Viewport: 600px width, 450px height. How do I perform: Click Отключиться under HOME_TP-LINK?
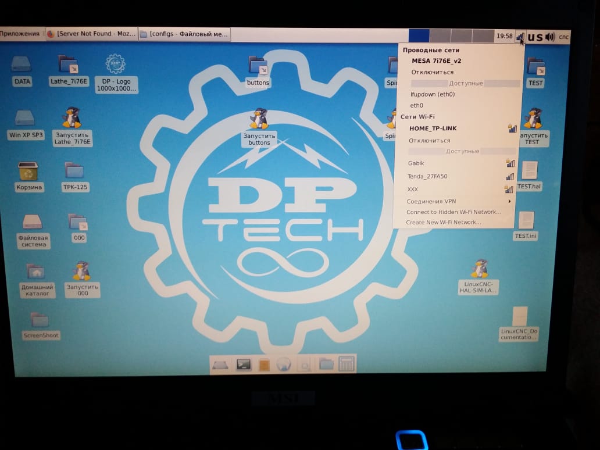coord(457,141)
